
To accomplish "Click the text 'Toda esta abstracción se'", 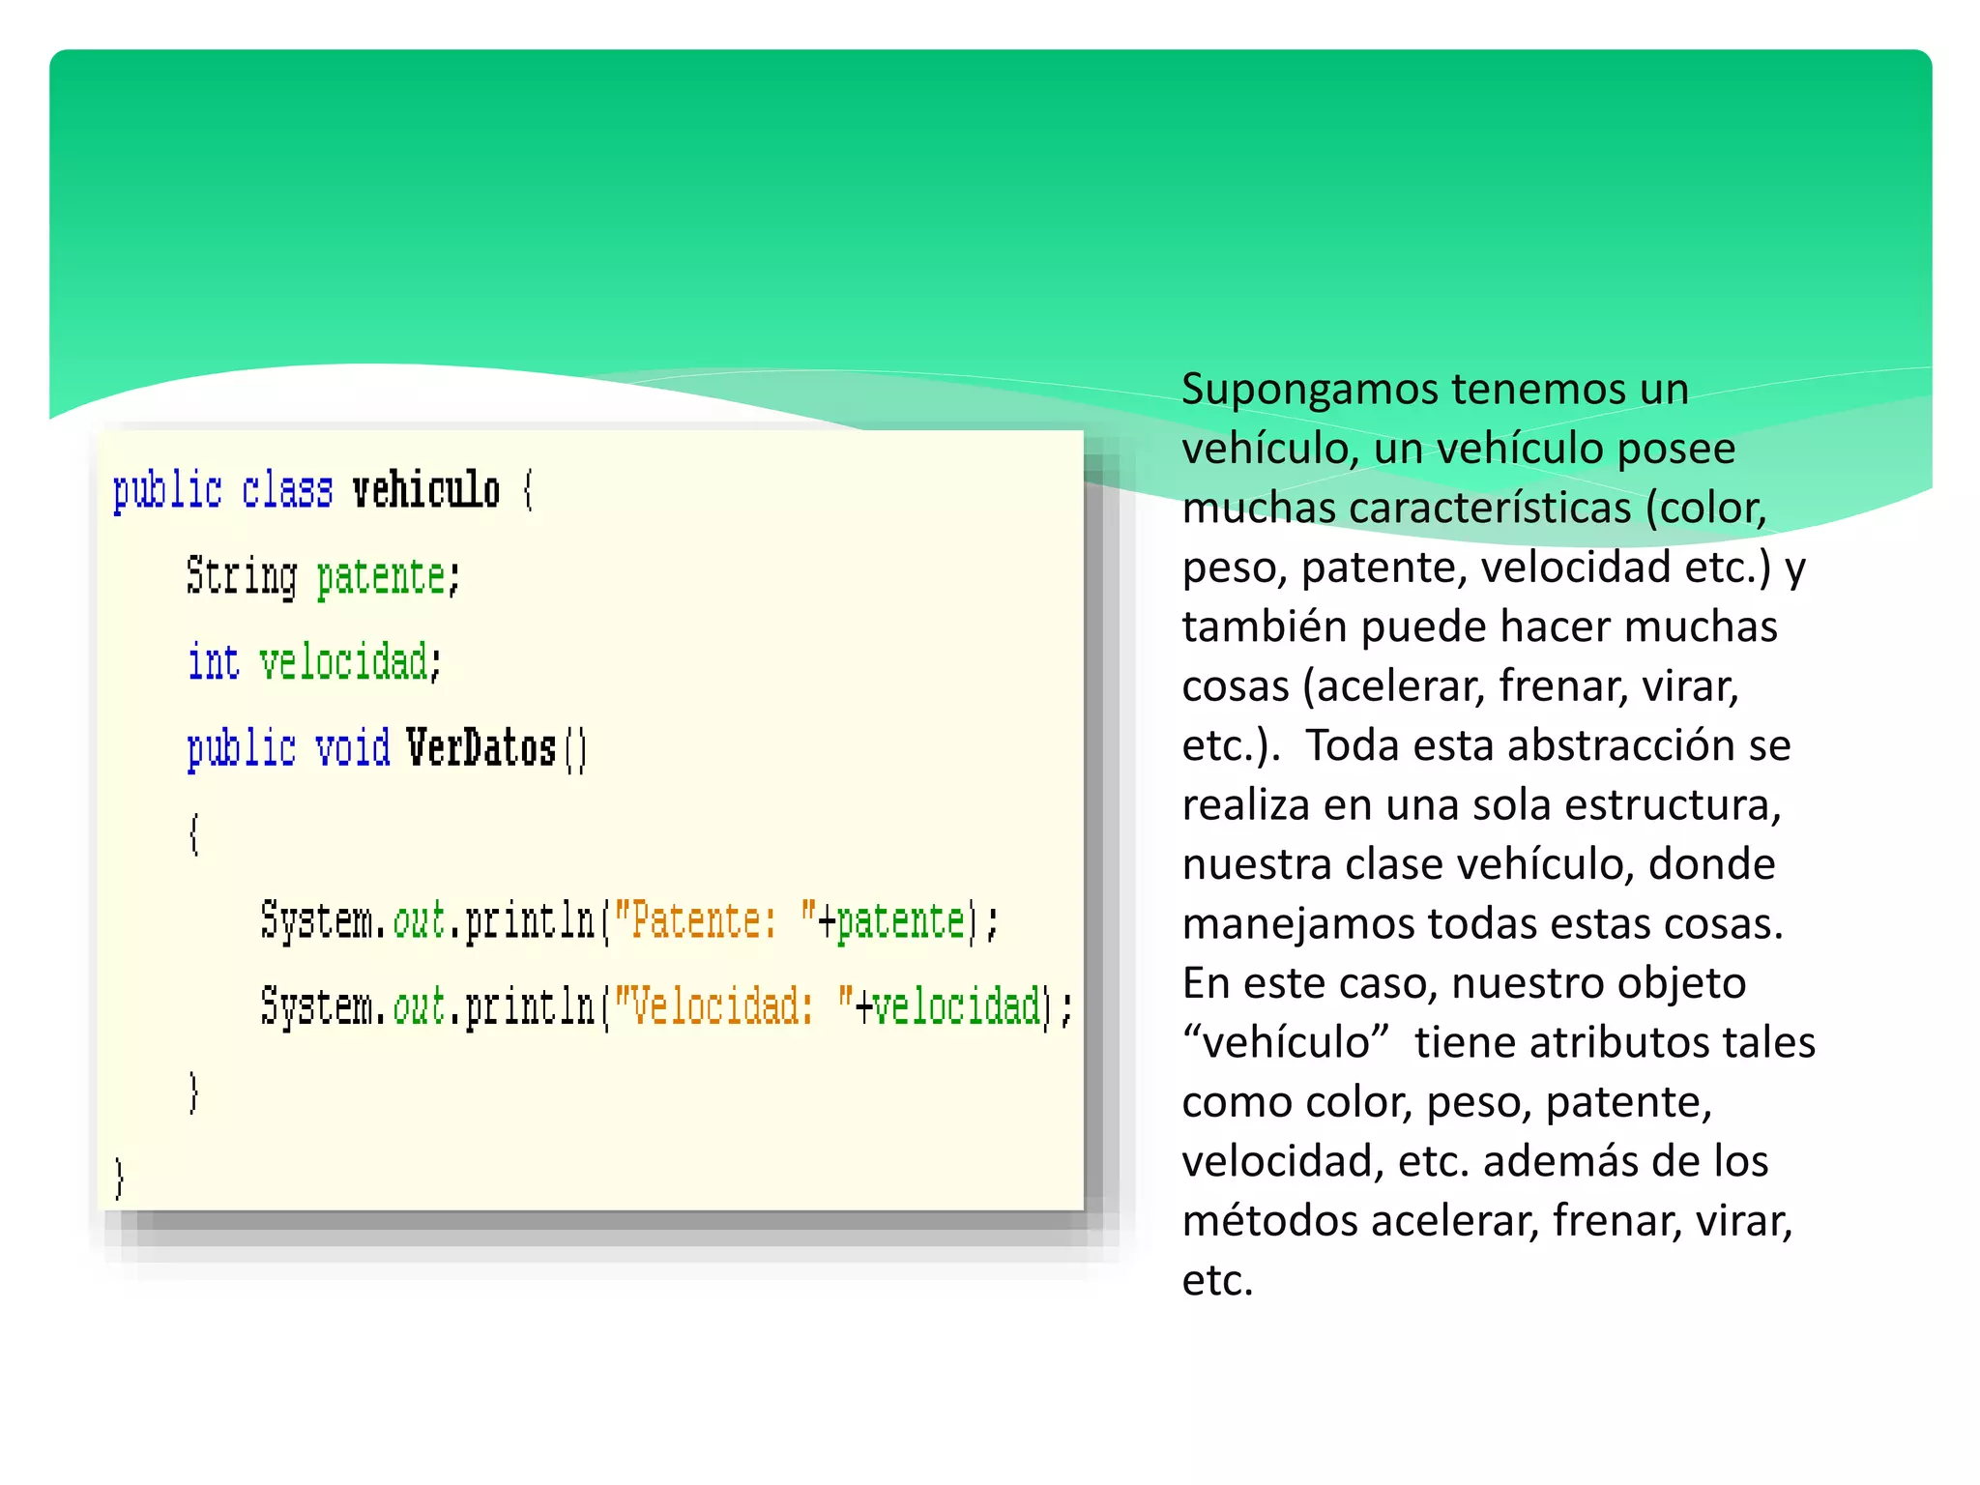I will tap(1548, 745).
